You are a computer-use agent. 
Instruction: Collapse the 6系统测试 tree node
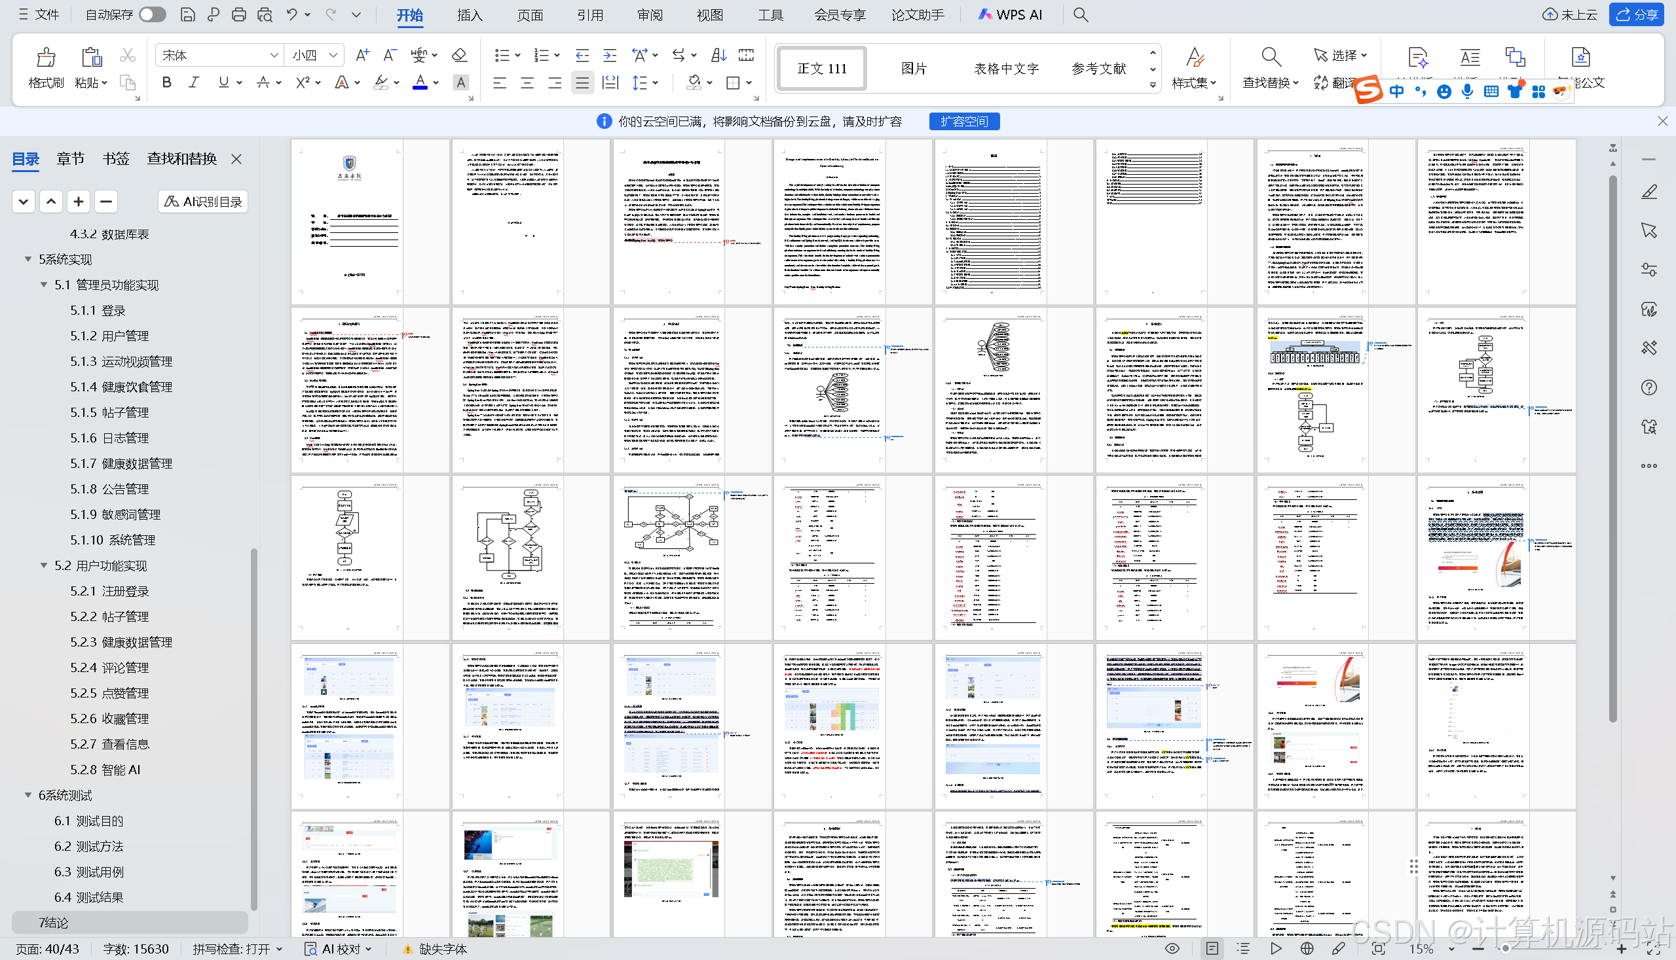tap(28, 795)
